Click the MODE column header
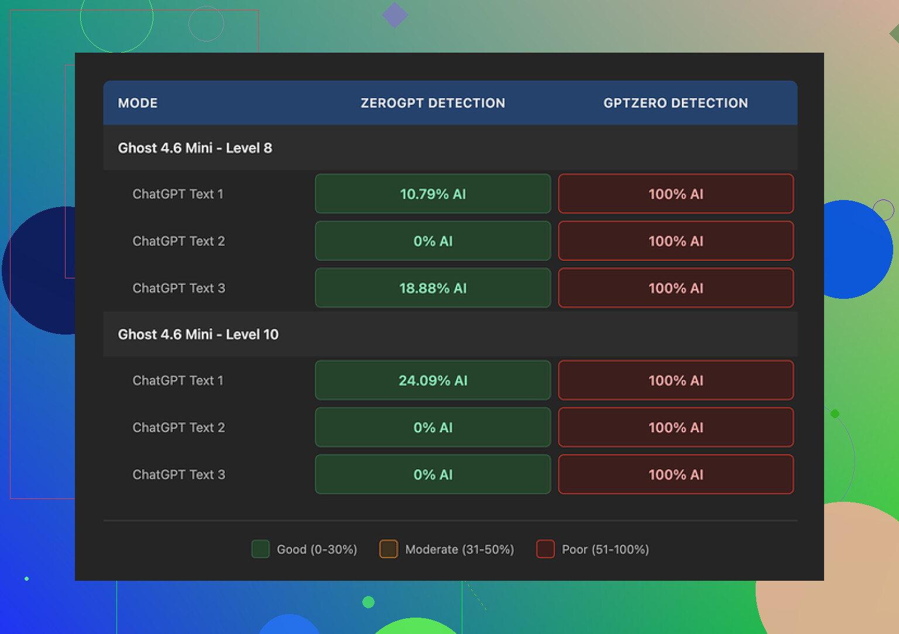The image size is (899, 634). (138, 103)
